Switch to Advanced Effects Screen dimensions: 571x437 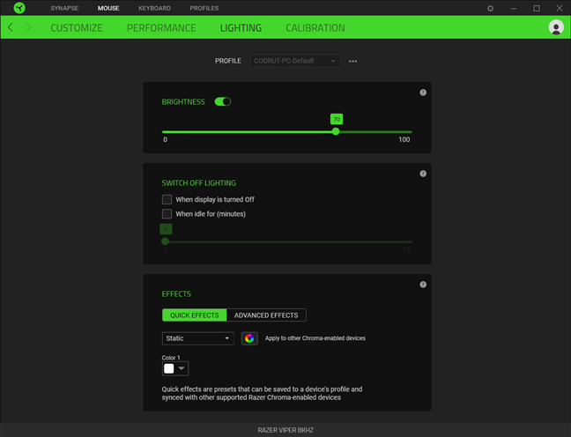point(266,315)
